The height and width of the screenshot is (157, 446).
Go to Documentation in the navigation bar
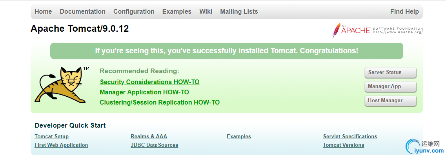(82, 12)
